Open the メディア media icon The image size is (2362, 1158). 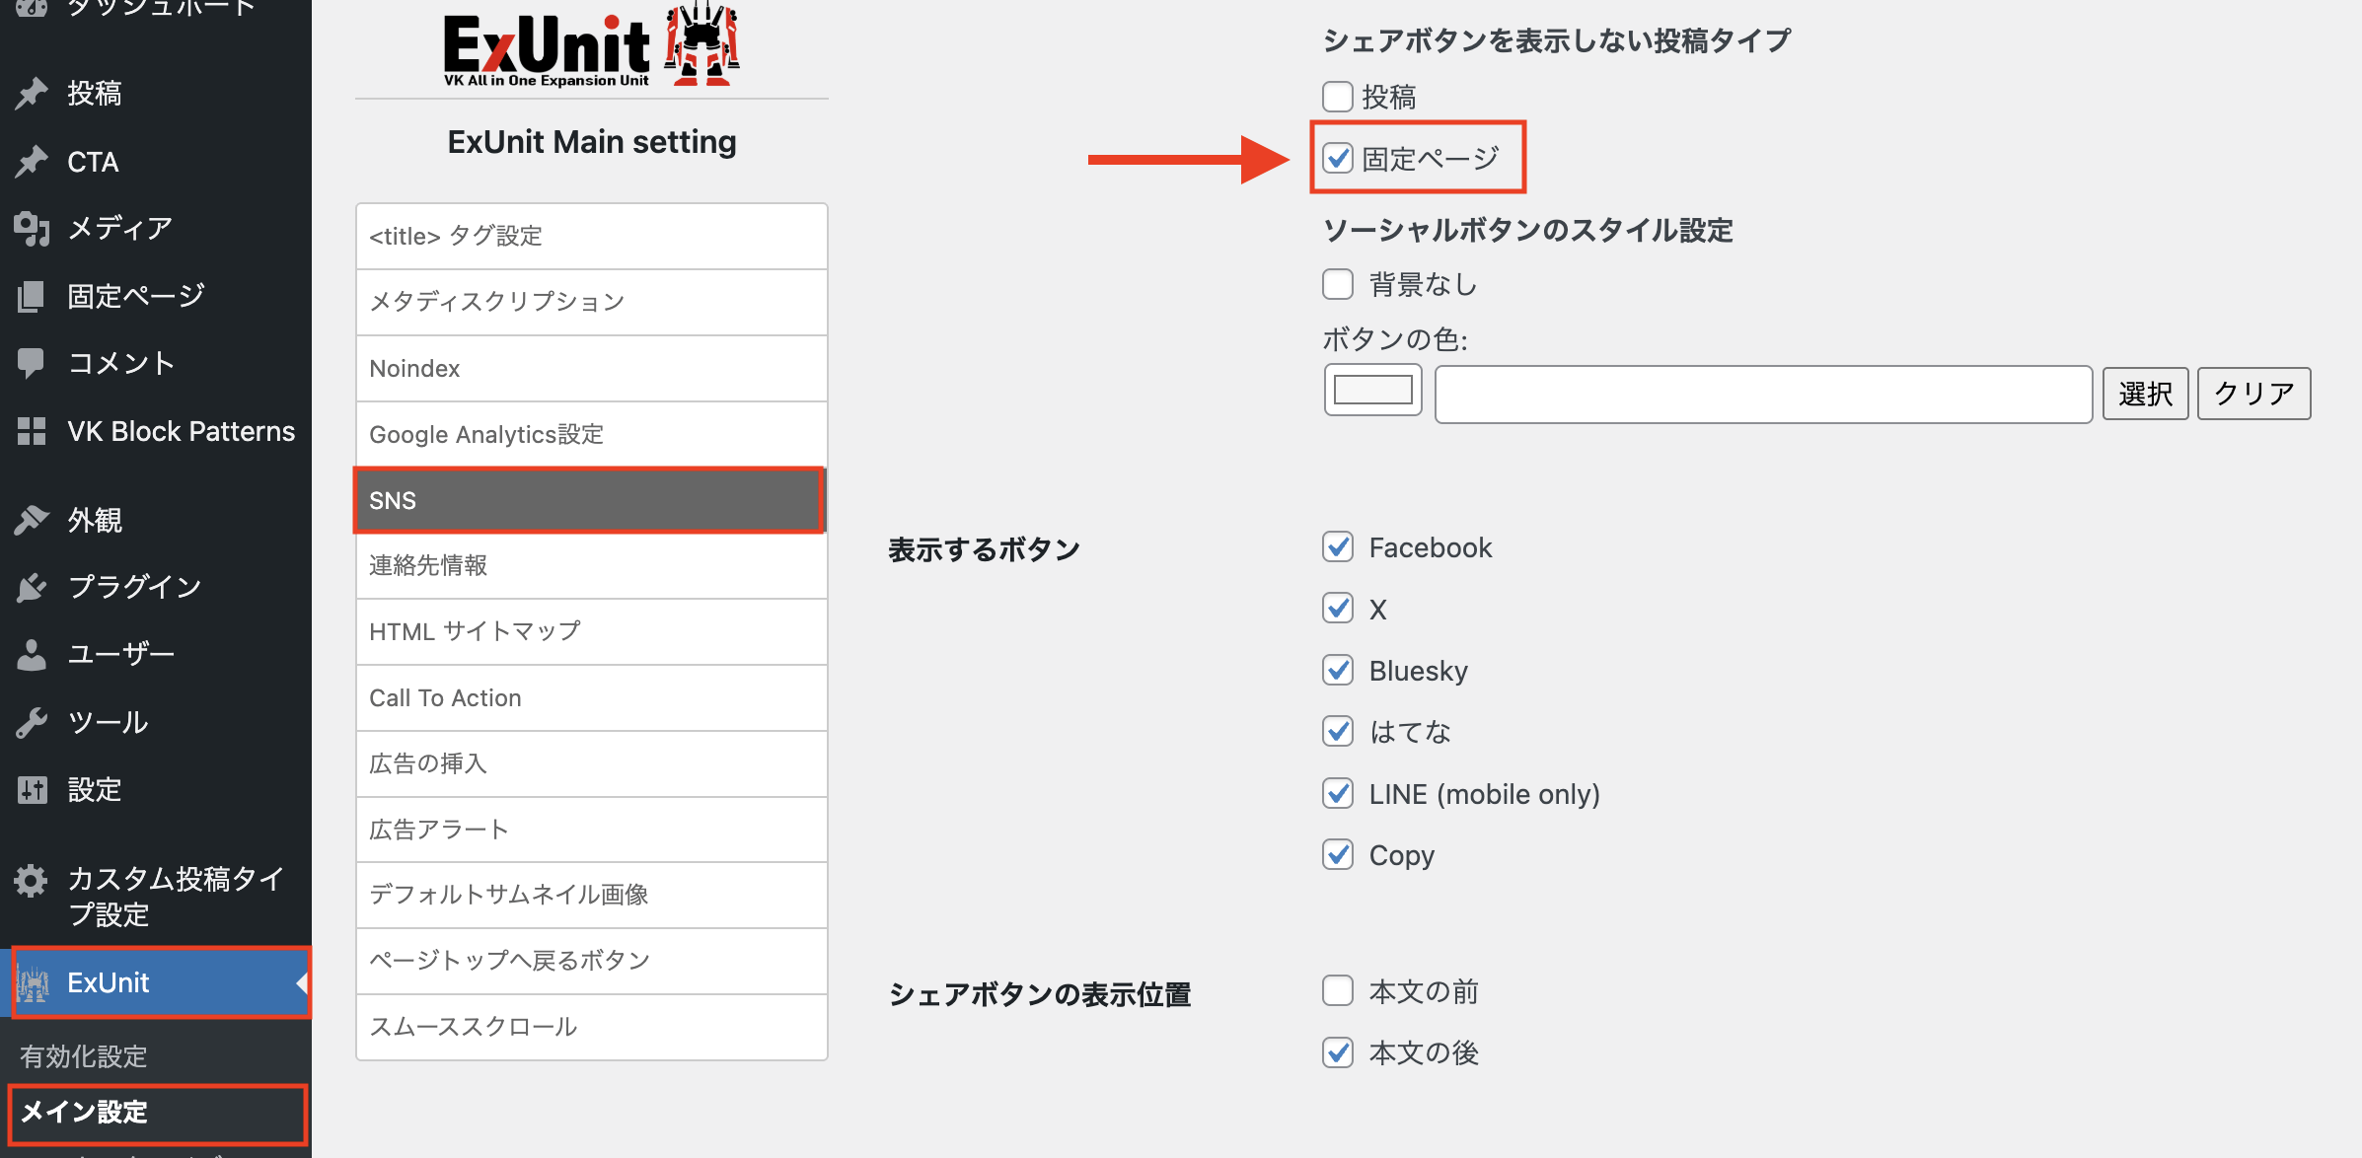click(32, 228)
